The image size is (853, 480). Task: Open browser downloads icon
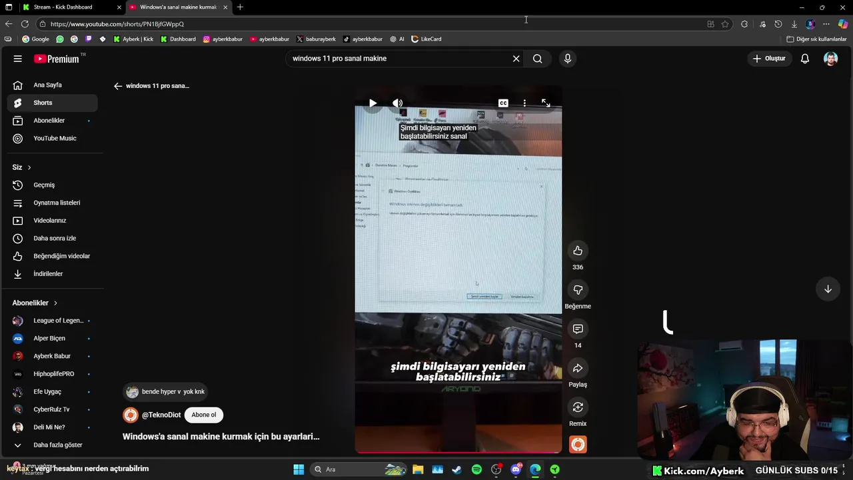(794, 24)
